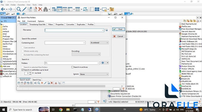Viewport: 202px width, 112px height.
Task: Click the four-tile thumbnails view icon
Action: click(x=97, y=9)
